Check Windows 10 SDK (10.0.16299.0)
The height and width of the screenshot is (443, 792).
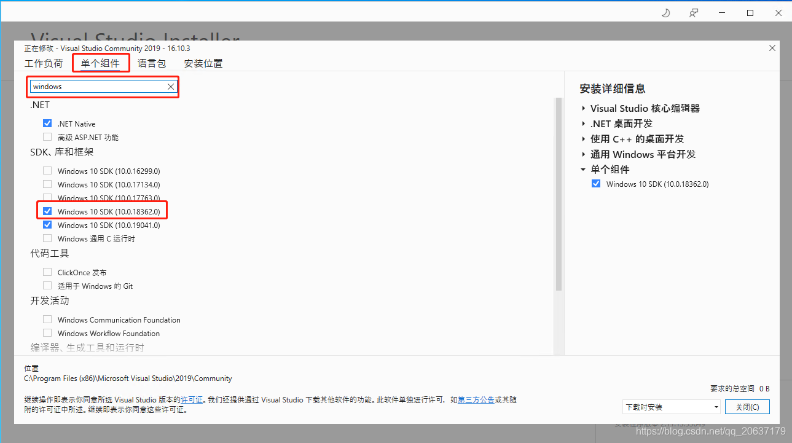click(47, 171)
